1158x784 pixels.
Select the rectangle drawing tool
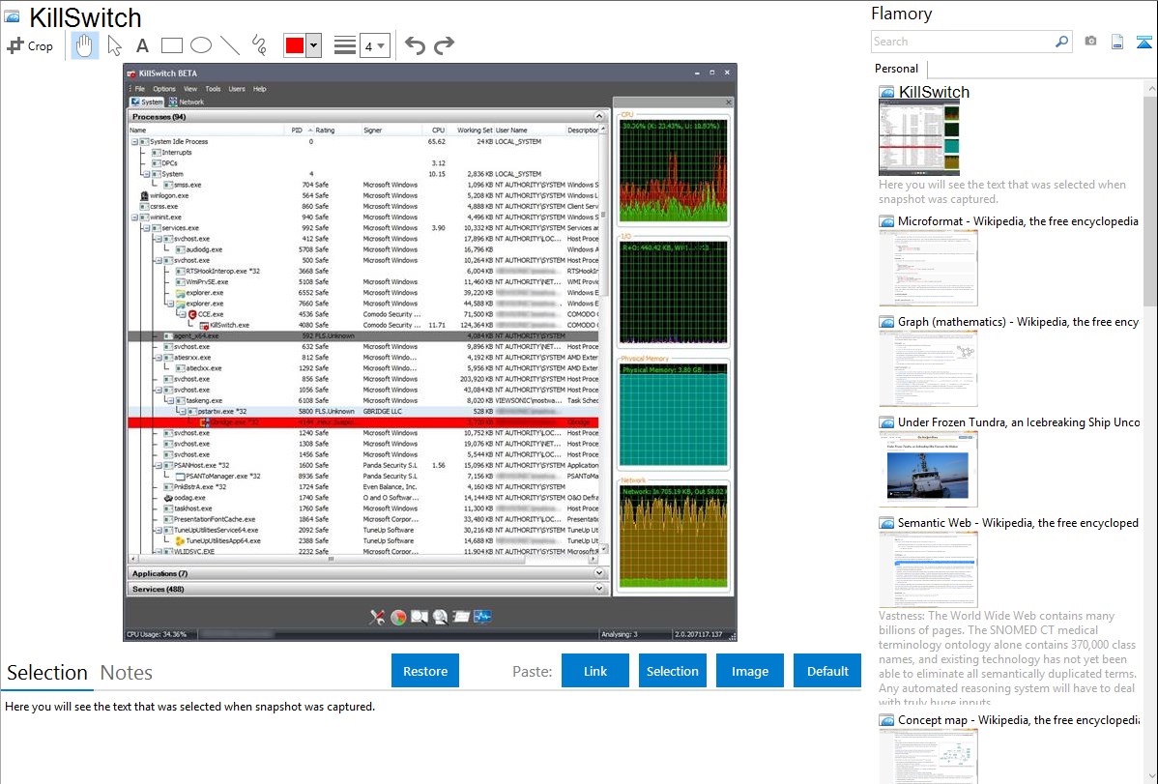pyautogui.click(x=171, y=45)
